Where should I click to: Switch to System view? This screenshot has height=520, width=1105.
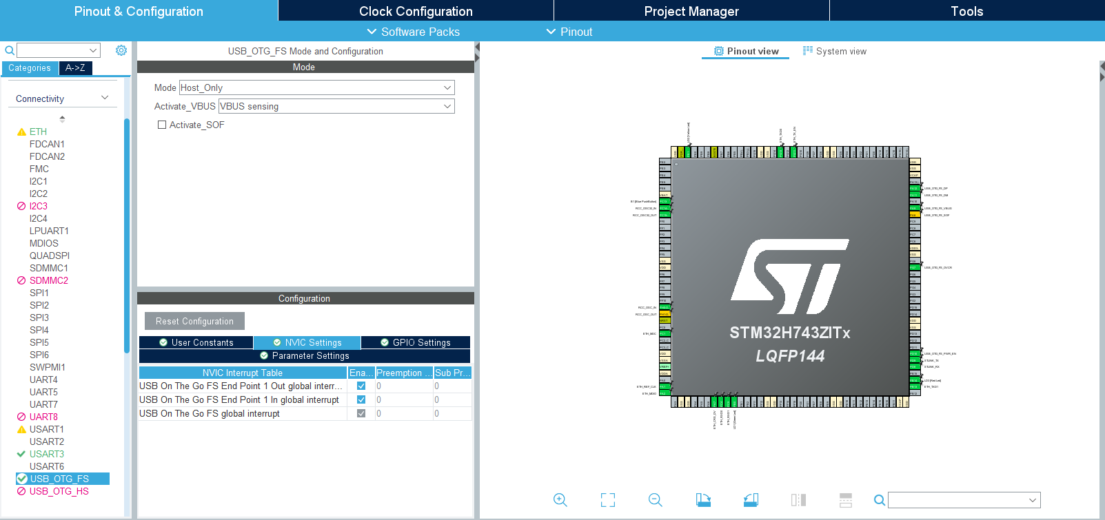(x=835, y=51)
